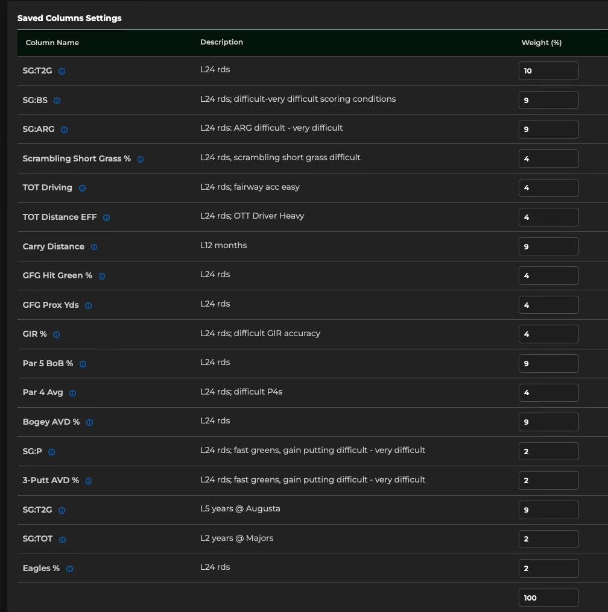Click the SG:ARG info icon
The height and width of the screenshot is (612, 608).
coord(64,130)
